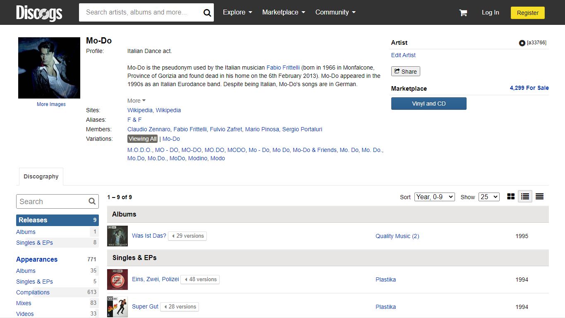Click the More Images link
565x318 pixels.
point(51,104)
